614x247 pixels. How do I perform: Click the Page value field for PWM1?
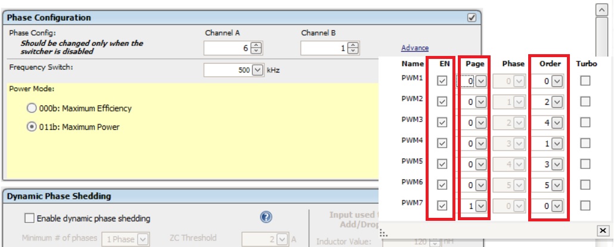point(468,82)
